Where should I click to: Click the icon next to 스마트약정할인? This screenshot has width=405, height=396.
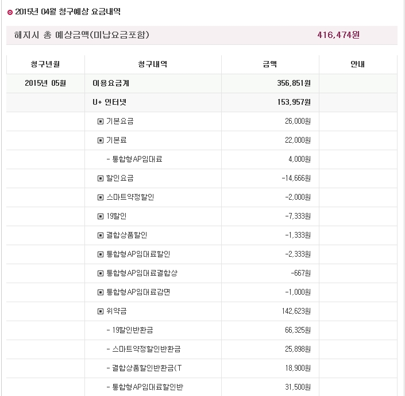pyautogui.click(x=101, y=197)
